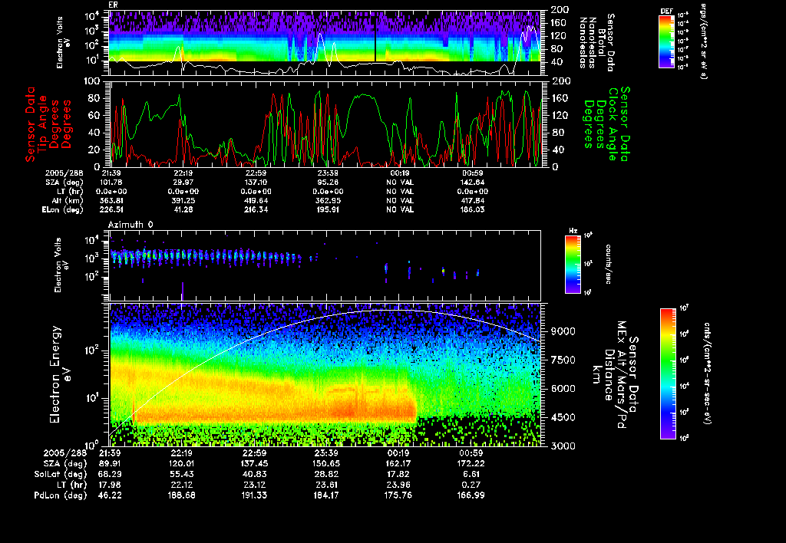Click the Azimuth 0 spectrogram panel

[325, 265]
